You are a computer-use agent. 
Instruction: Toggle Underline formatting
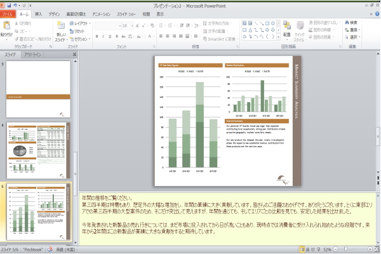(110, 36)
